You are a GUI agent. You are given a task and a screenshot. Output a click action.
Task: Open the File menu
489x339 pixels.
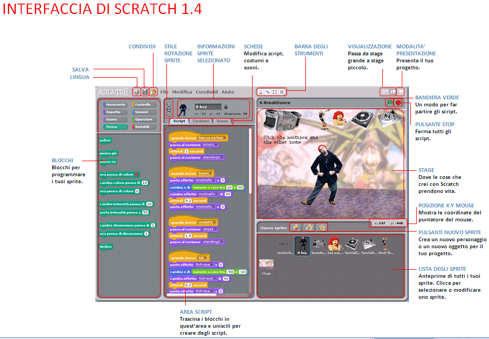pos(164,92)
